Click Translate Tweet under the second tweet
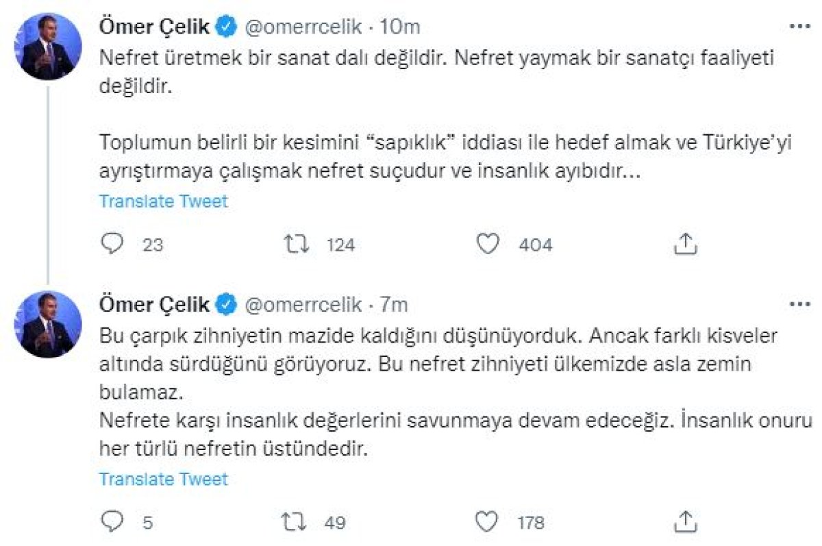Viewport: 822px width, 546px height. [163, 479]
